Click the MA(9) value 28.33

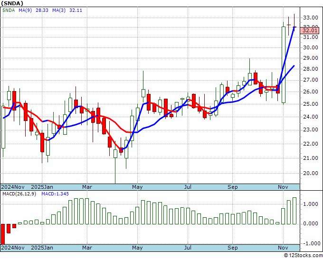[42, 10]
